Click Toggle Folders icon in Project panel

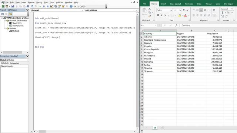[10, 14]
